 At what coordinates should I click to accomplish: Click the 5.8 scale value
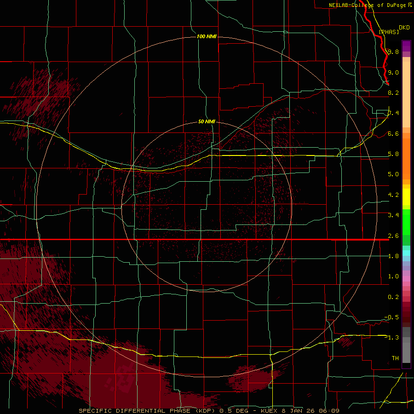click(x=393, y=154)
